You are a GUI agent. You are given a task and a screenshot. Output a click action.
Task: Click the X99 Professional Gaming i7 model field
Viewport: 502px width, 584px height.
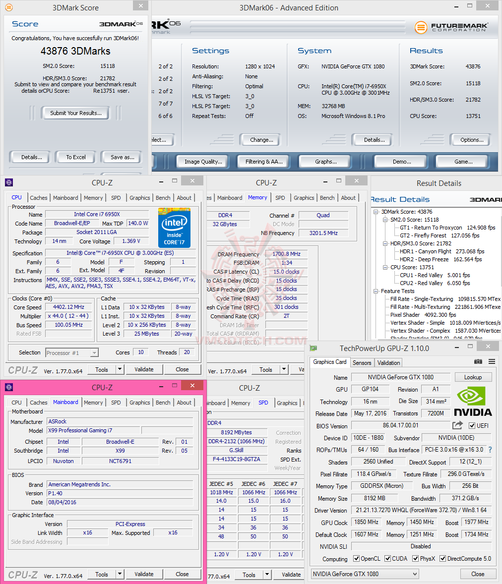(94, 430)
